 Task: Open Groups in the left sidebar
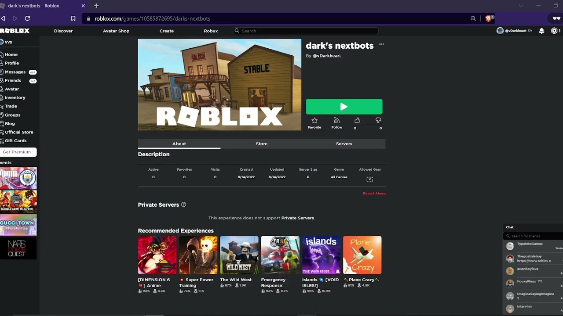pos(12,115)
